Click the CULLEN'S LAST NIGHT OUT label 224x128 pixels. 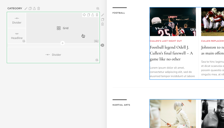[x=166, y=41]
